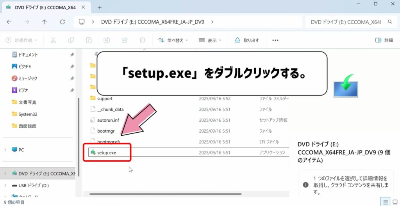Unpin ビデオ using its pin icon
The image size is (400, 206).
(72, 90)
